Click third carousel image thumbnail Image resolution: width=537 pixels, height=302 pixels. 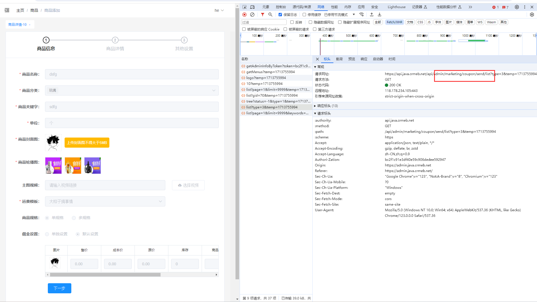click(93, 166)
